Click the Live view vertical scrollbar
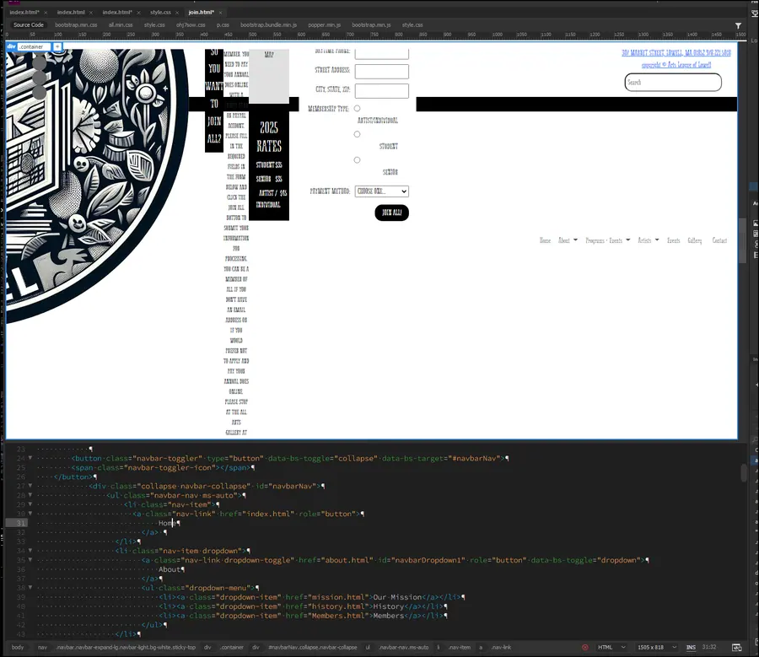The height and width of the screenshot is (657, 759). coord(743,240)
